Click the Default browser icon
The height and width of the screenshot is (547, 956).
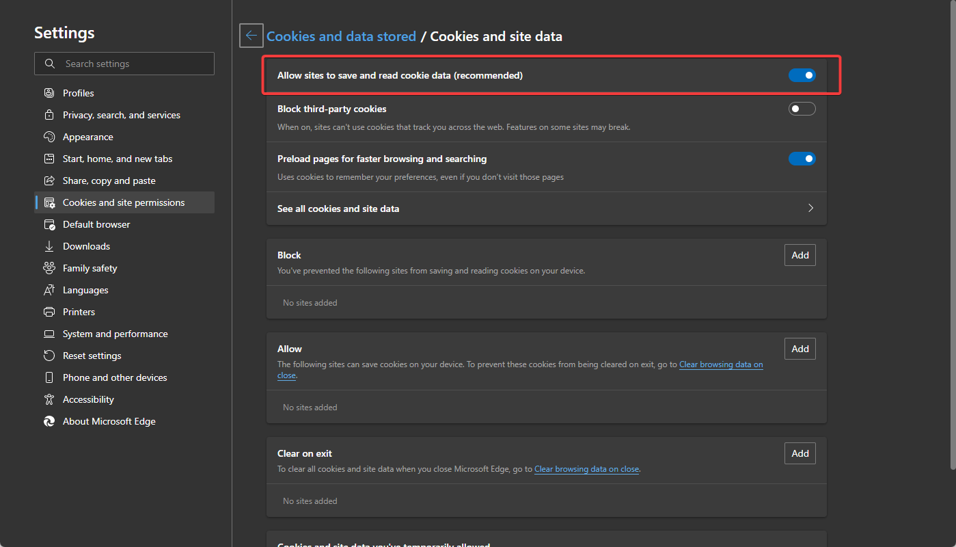pyautogui.click(x=49, y=224)
